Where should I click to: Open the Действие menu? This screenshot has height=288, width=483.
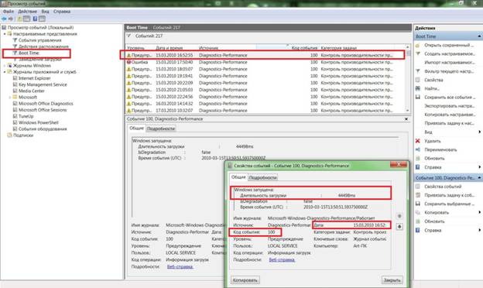(x=27, y=12)
